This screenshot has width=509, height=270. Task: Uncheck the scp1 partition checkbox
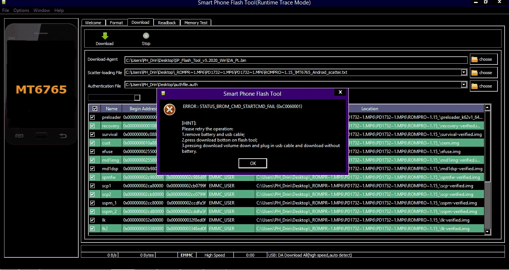92,186
